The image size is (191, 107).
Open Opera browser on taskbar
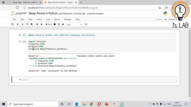tap(99, 104)
